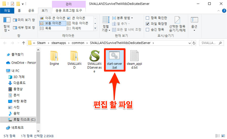Image resolution: width=227 pixels, height=139 pixels.
Task: Open add columns (열 추가) dropdown
Action: point(121,24)
